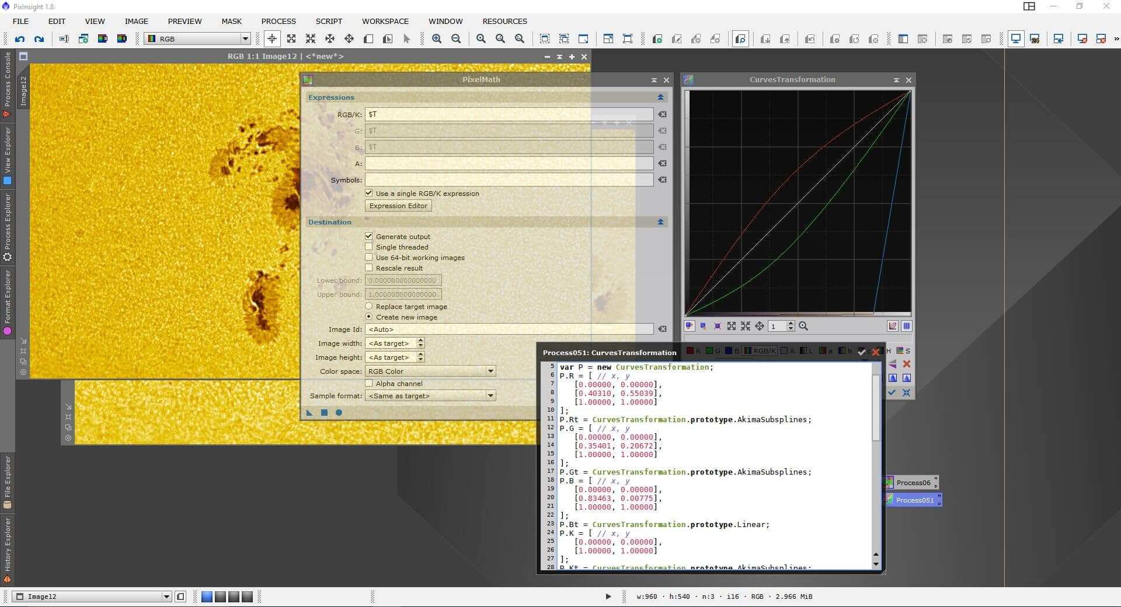Image resolution: width=1121 pixels, height=607 pixels.
Task: Toggle the grid display in CurvesTransformation
Action: 907,326
